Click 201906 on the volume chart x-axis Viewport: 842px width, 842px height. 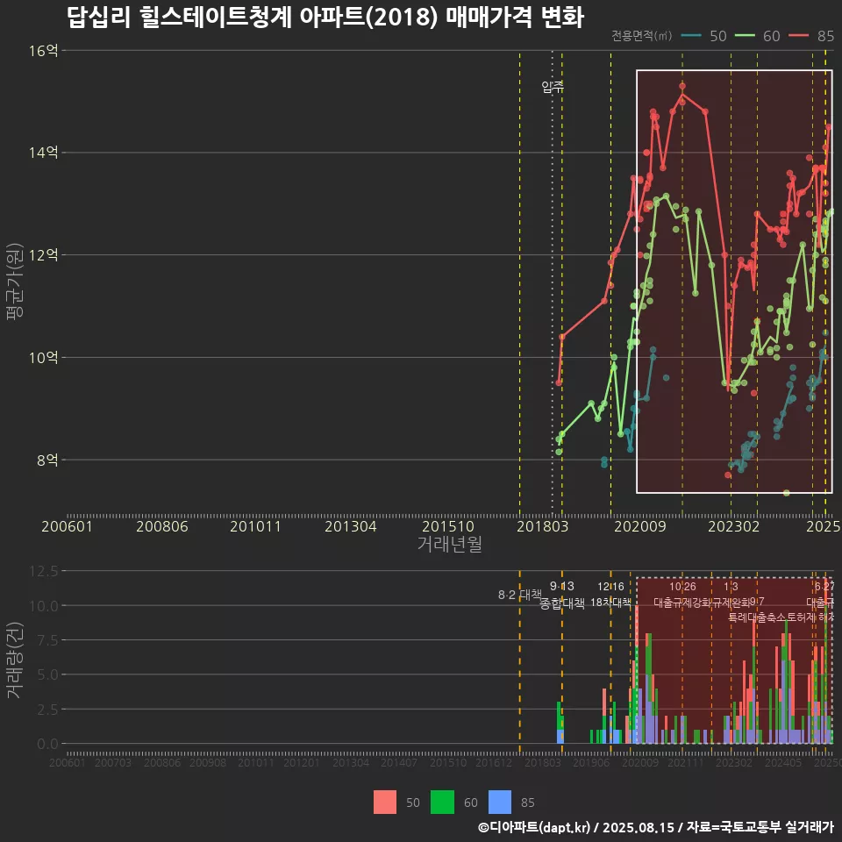[590, 762]
